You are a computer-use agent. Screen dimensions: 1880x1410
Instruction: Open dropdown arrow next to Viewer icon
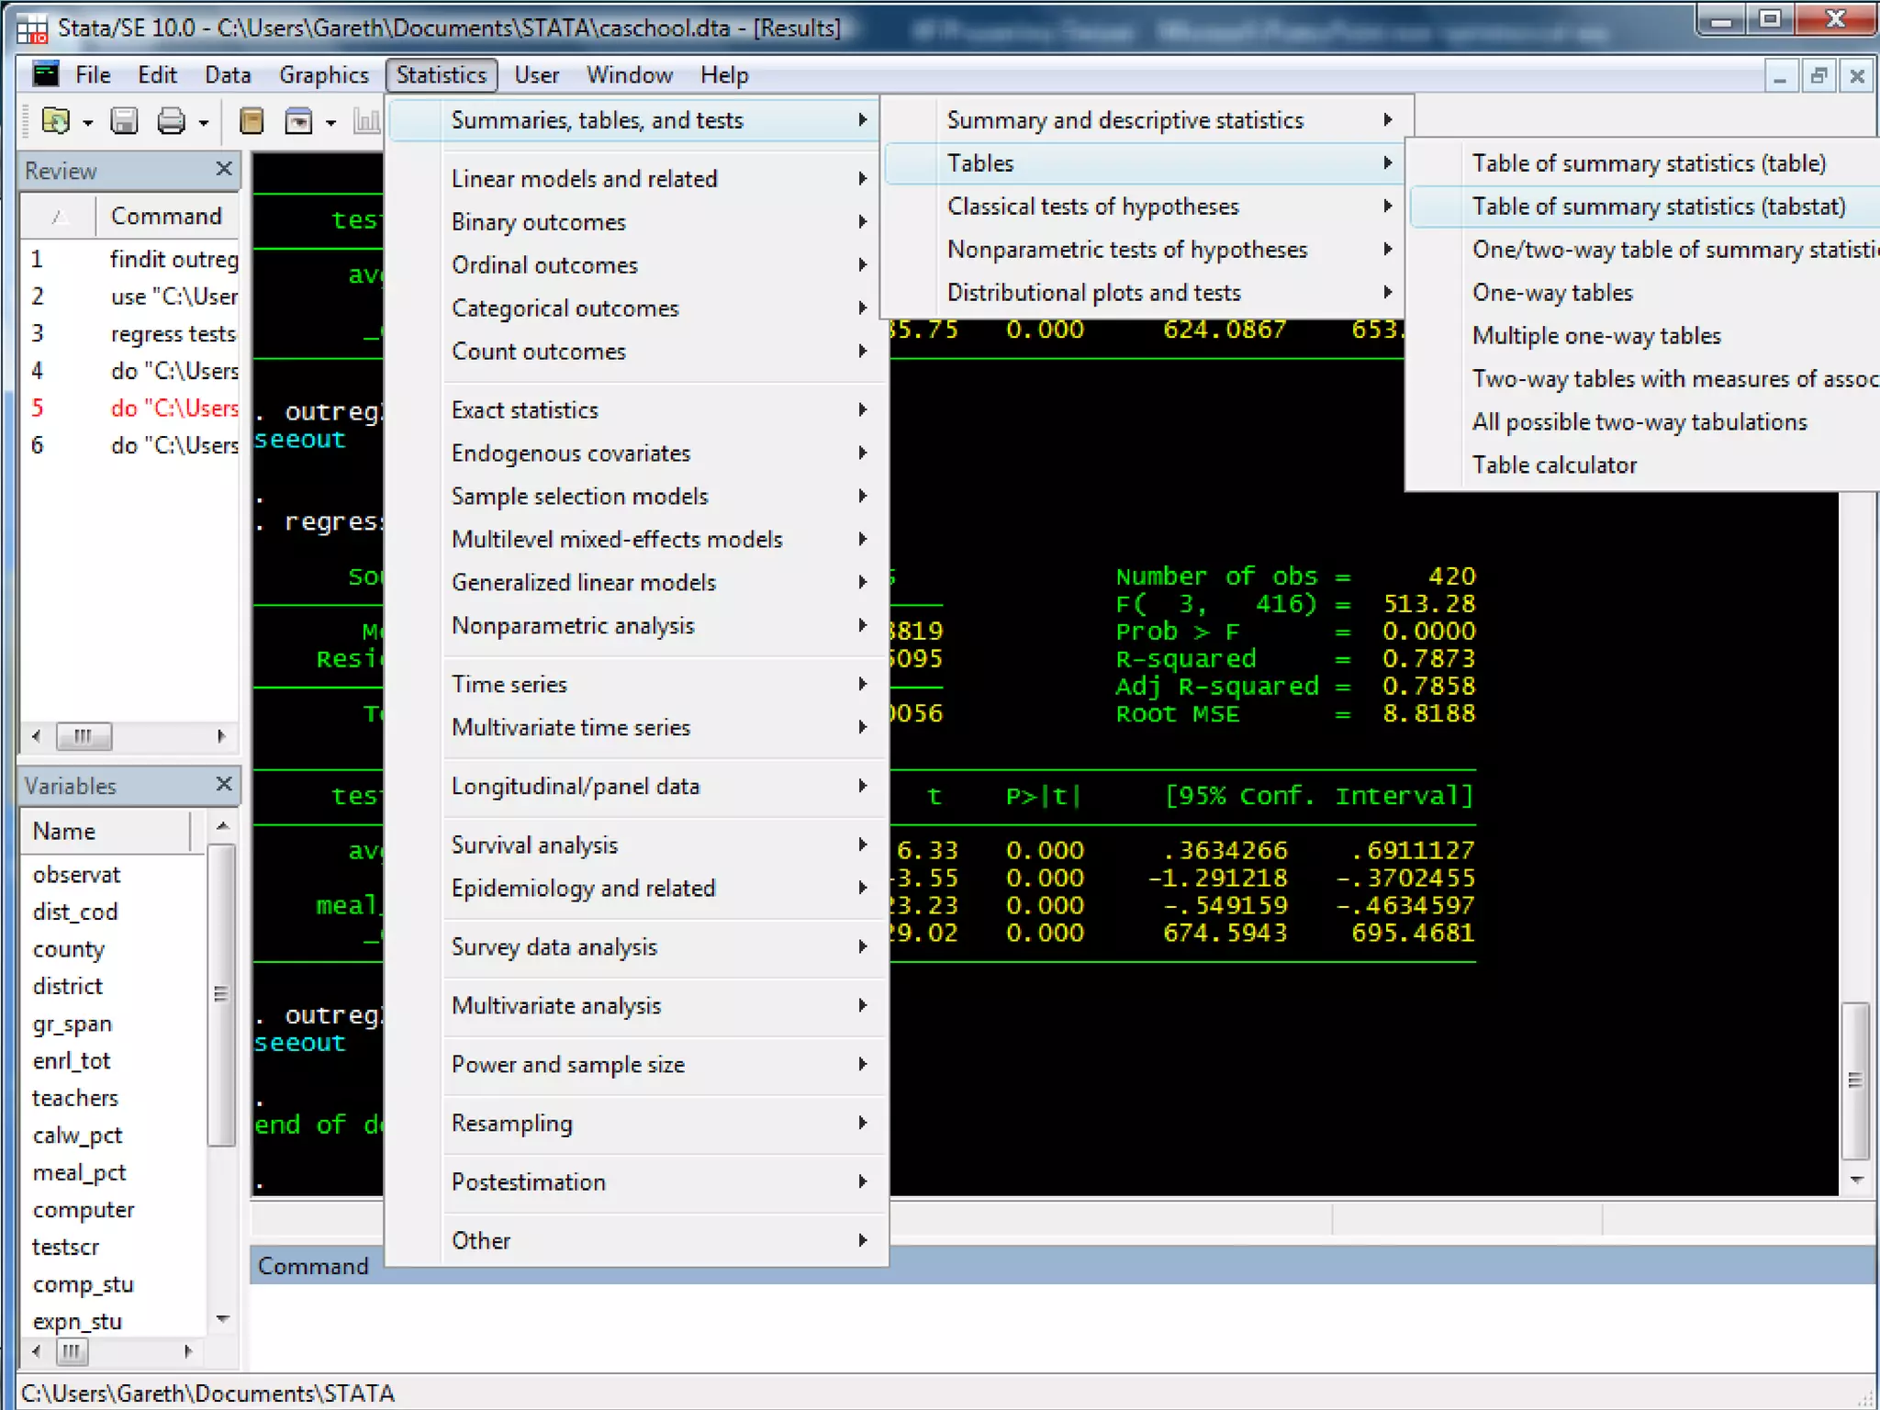(x=330, y=122)
